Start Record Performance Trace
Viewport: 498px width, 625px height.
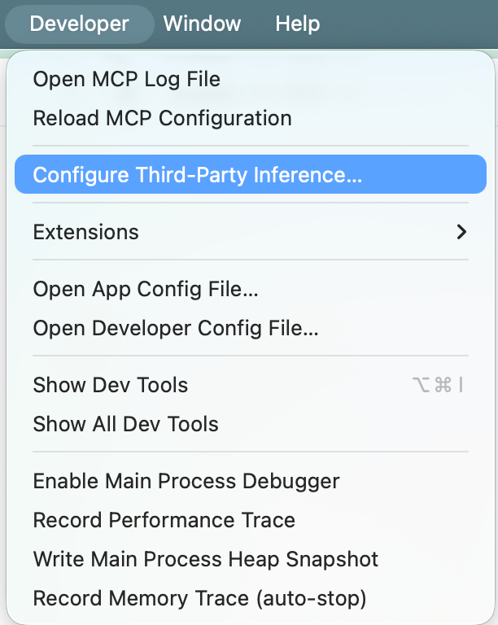[164, 520]
